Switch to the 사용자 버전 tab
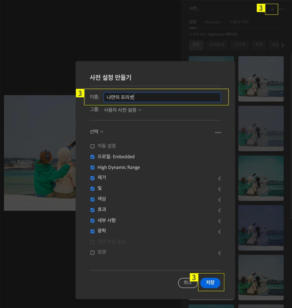This screenshot has height=308, width=292. pos(239,22)
